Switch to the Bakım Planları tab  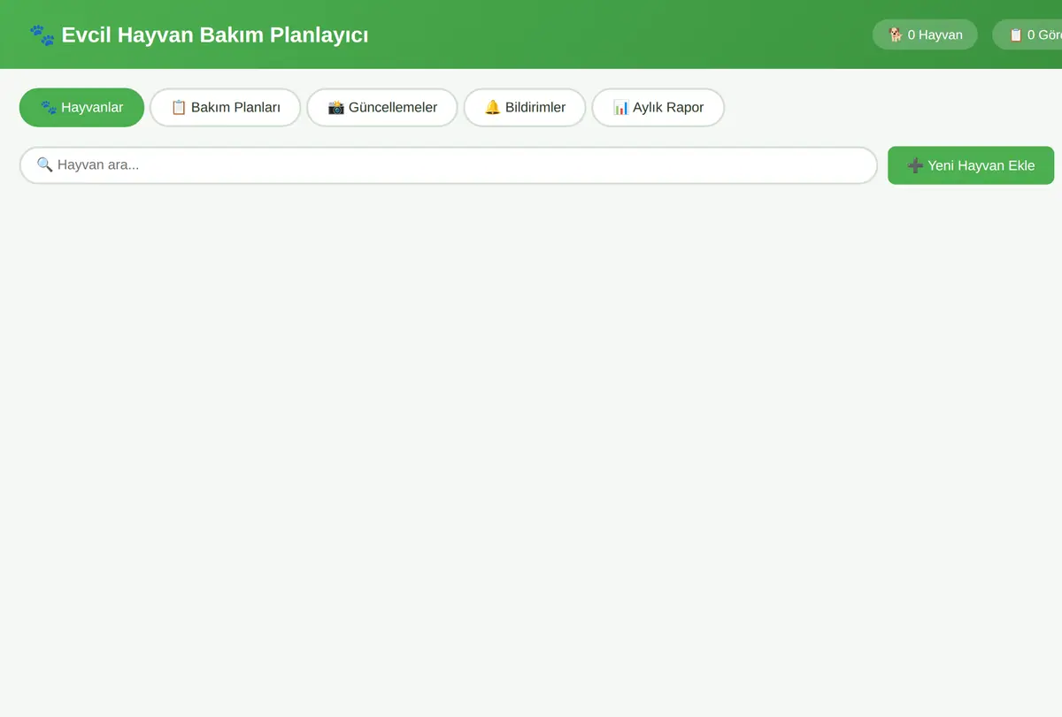[x=226, y=107]
